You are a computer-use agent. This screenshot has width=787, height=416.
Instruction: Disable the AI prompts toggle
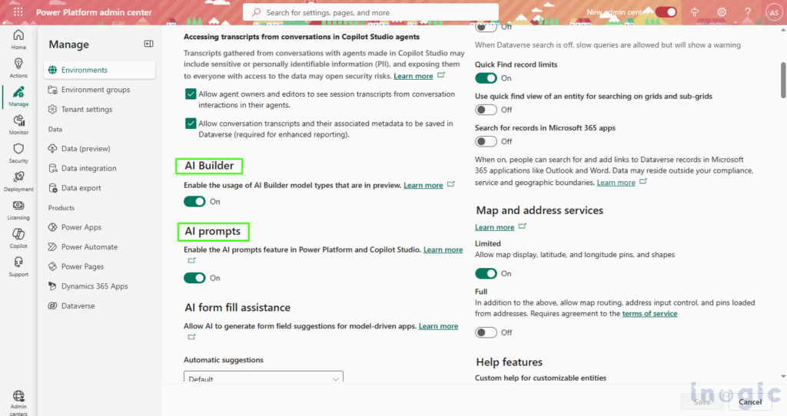coord(194,278)
